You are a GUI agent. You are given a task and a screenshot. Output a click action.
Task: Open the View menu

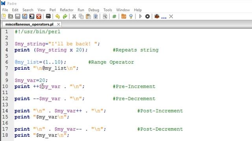41,10
